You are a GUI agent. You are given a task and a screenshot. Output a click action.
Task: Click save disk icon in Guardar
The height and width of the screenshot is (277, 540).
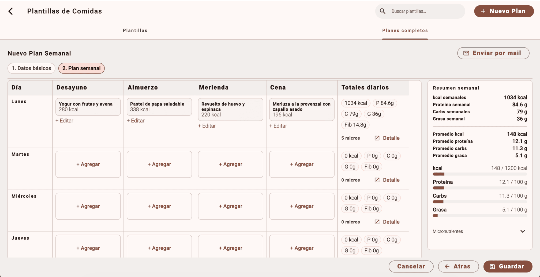492,267
